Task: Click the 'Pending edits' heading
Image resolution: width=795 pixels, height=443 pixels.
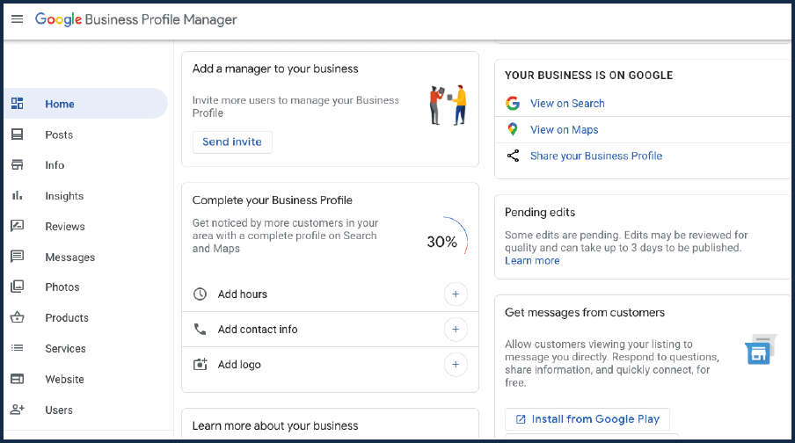Action: point(540,213)
